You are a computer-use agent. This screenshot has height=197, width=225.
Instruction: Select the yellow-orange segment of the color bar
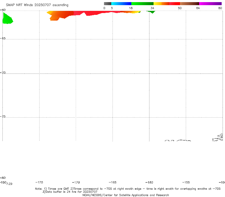[161, 4]
